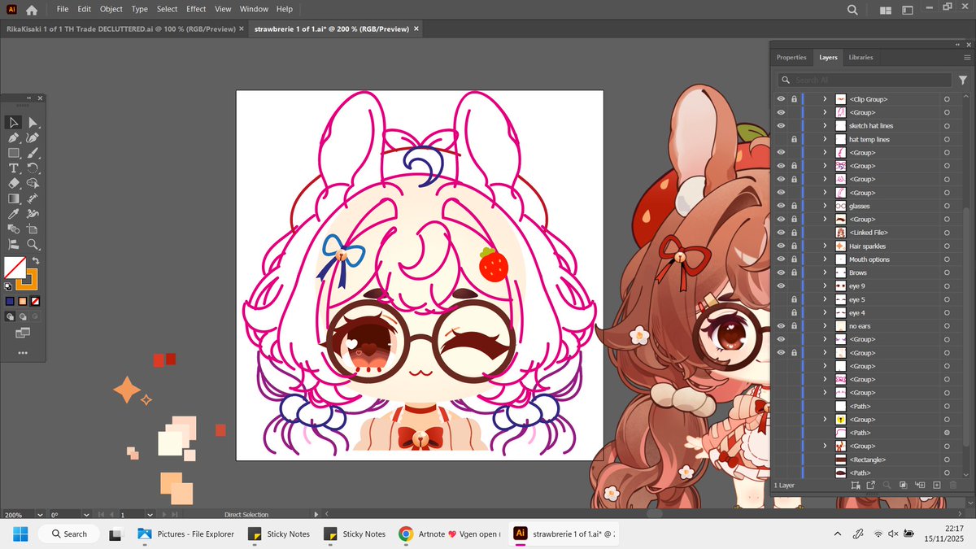Toggle visibility of Brows layer
Screen dimensions: 976x549
(781, 272)
